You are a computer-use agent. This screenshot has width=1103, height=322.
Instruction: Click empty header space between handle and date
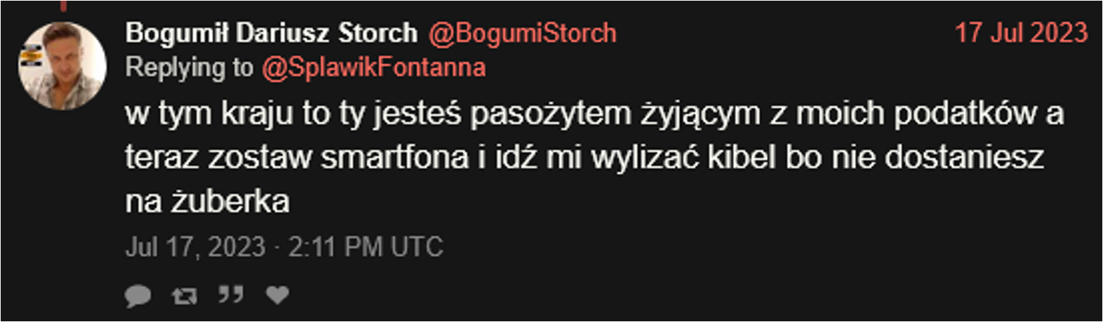[x=786, y=33]
